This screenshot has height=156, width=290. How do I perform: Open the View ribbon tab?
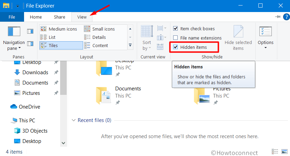click(82, 17)
